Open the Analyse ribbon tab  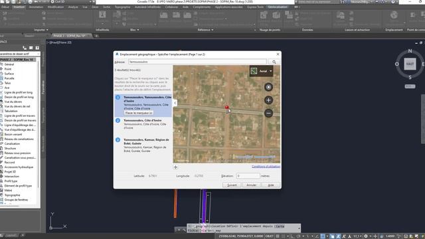(73, 7)
